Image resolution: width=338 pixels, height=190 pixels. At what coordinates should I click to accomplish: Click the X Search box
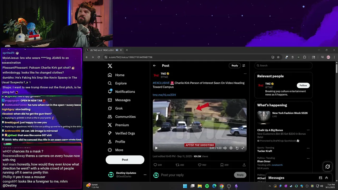pos(283,65)
